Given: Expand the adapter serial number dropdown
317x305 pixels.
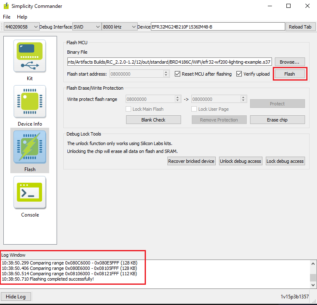Looking at the screenshot, I should coord(21,27).
